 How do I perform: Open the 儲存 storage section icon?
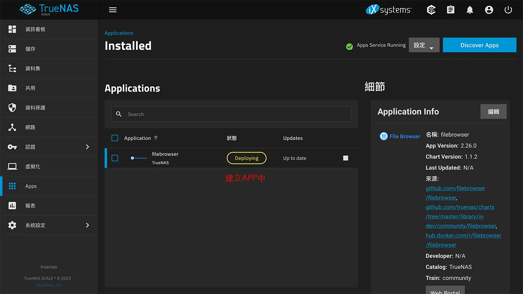12,49
